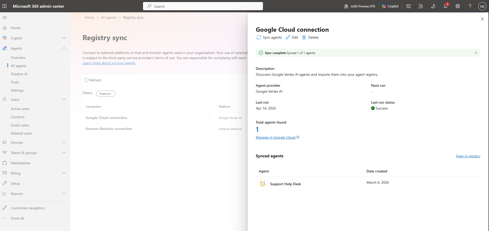489x231 pixels.
Task: Open Manage in Google Cloud link
Action: [278, 137]
